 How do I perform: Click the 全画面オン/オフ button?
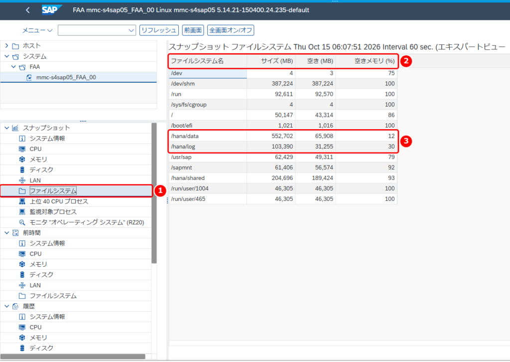coord(231,30)
